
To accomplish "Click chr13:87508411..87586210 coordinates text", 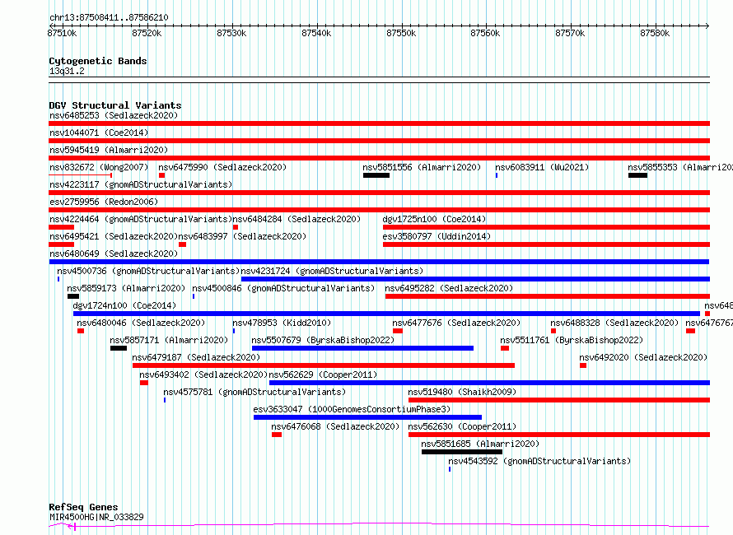I will 109,18.
